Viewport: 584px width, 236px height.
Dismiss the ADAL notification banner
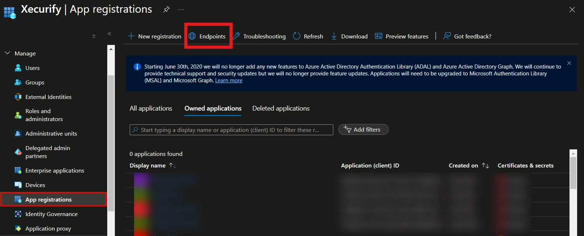pyautogui.click(x=569, y=63)
